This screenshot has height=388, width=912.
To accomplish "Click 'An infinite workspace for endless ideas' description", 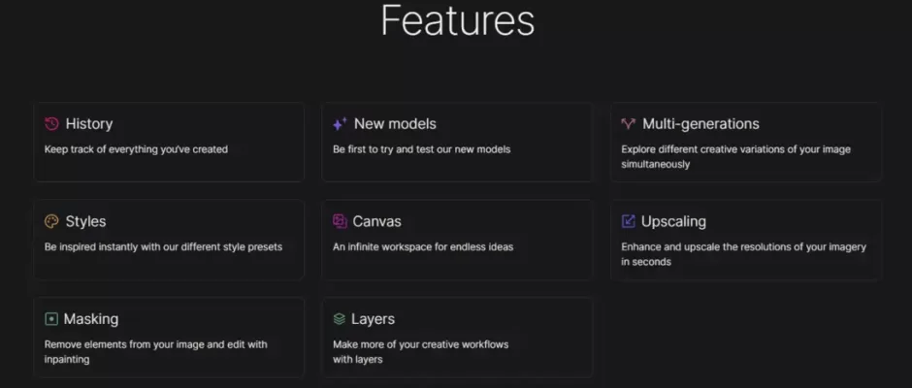I will pyautogui.click(x=423, y=247).
